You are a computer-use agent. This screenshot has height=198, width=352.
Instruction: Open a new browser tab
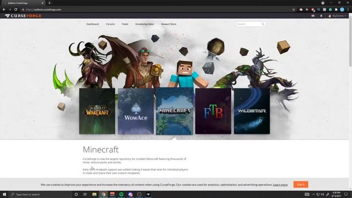[50, 3]
